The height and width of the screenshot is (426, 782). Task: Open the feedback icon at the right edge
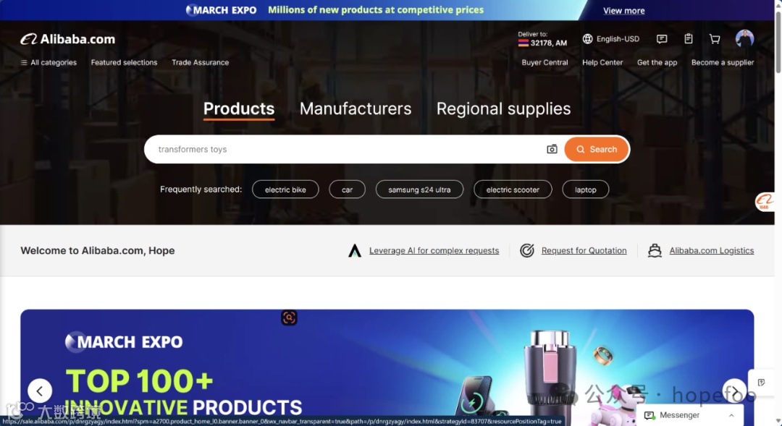tap(761, 382)
